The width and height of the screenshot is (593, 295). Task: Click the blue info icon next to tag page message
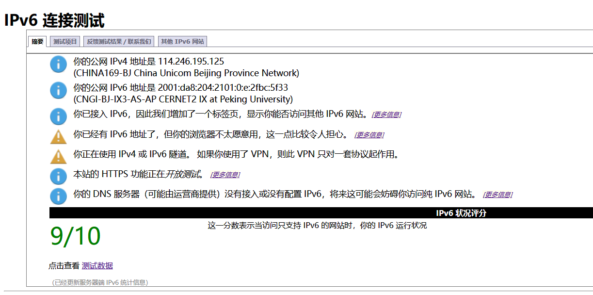pos(58,116)
